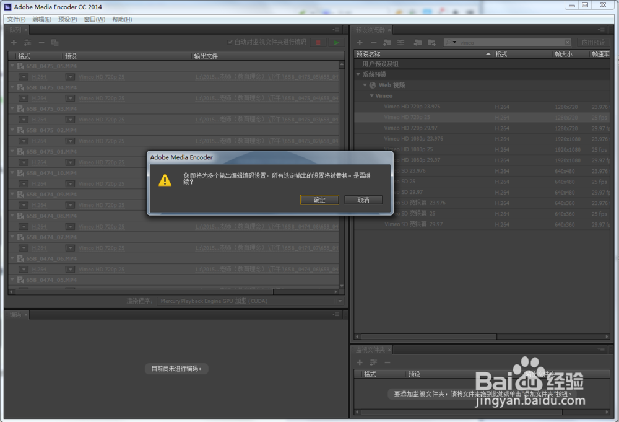Screen dimensions: 619x422
Task: Collapse the 658_0475_05.MP4 queue item
Action: (x=12, y=66)
